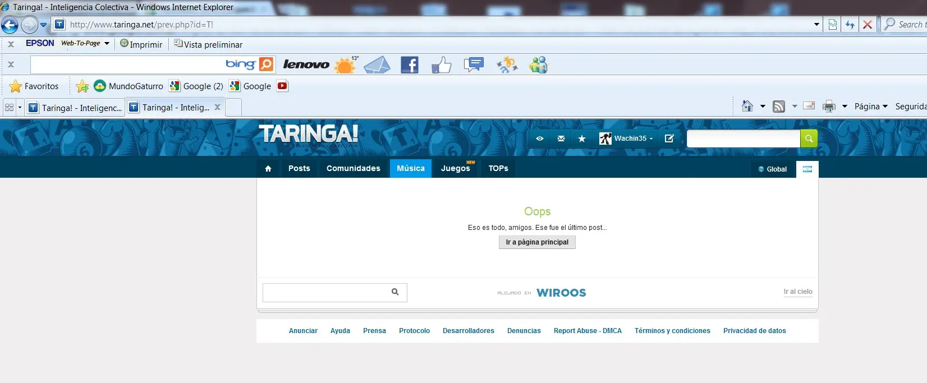Expand the feeds dropdown arrow
This screenshot has height=383, width=927.
(x=795, y=106)
